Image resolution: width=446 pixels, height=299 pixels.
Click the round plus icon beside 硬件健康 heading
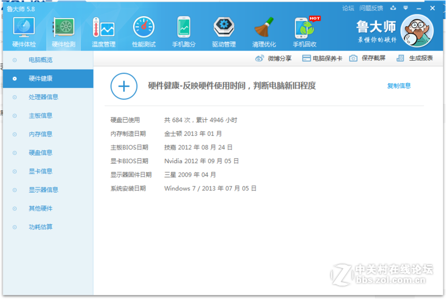point(124,86)
